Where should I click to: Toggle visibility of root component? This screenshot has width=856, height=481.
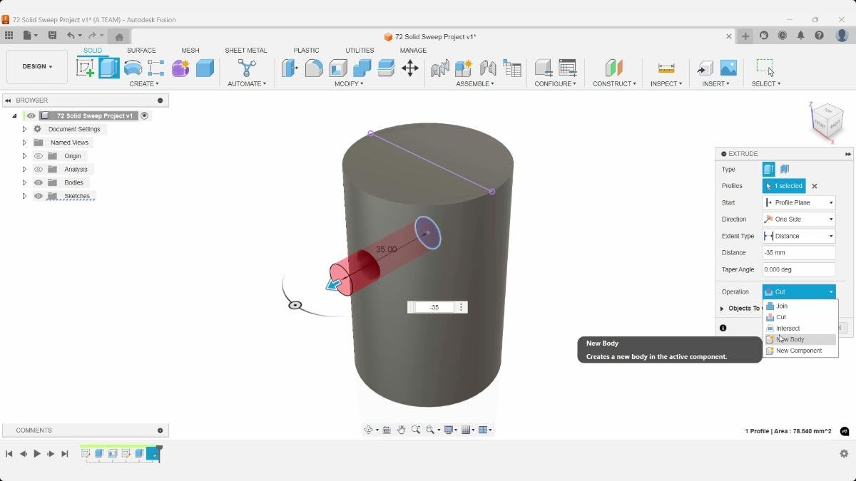coord(31,115)
